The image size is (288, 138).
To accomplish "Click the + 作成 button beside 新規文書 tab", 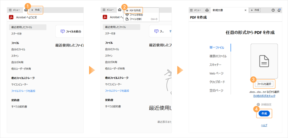I will click(255, 10).
